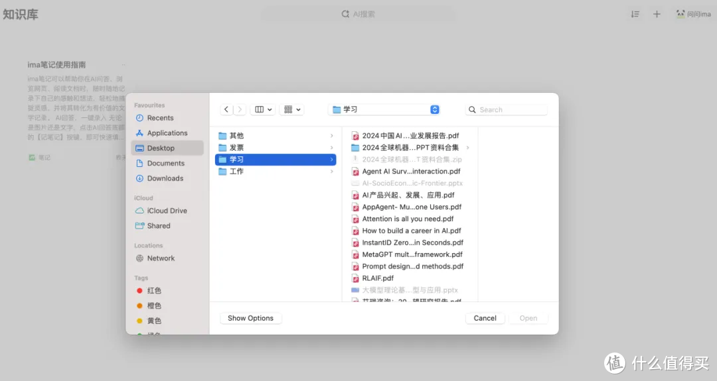Open 问问ima panda button in 知识库 window
This screenshot has width=717, height=381.
pos(693,14)
